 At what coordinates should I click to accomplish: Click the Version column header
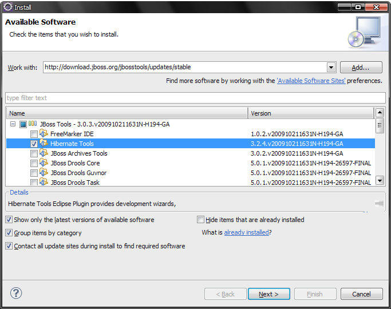pyautogui.click(x=311, y=113)
